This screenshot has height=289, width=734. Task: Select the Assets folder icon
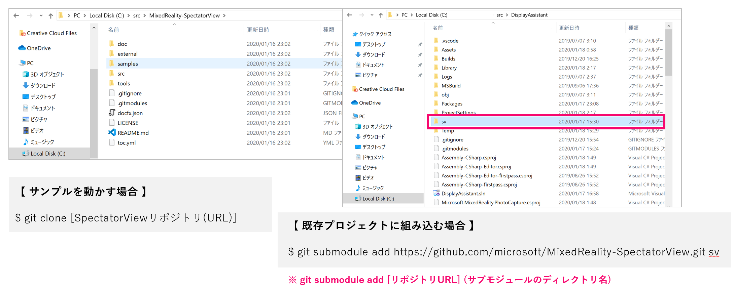point(436,49)
